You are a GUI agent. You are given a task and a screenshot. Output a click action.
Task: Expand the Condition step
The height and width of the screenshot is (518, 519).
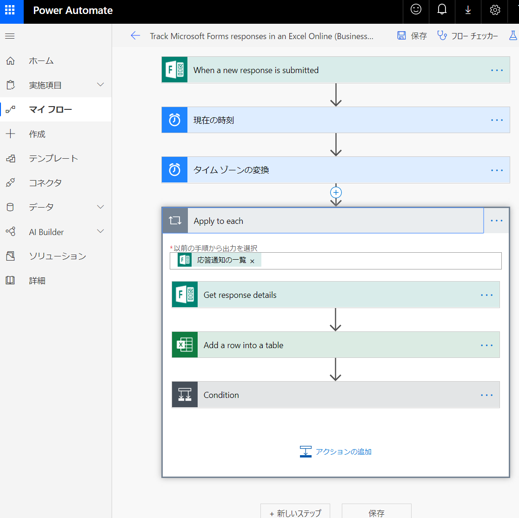(336, 395)
